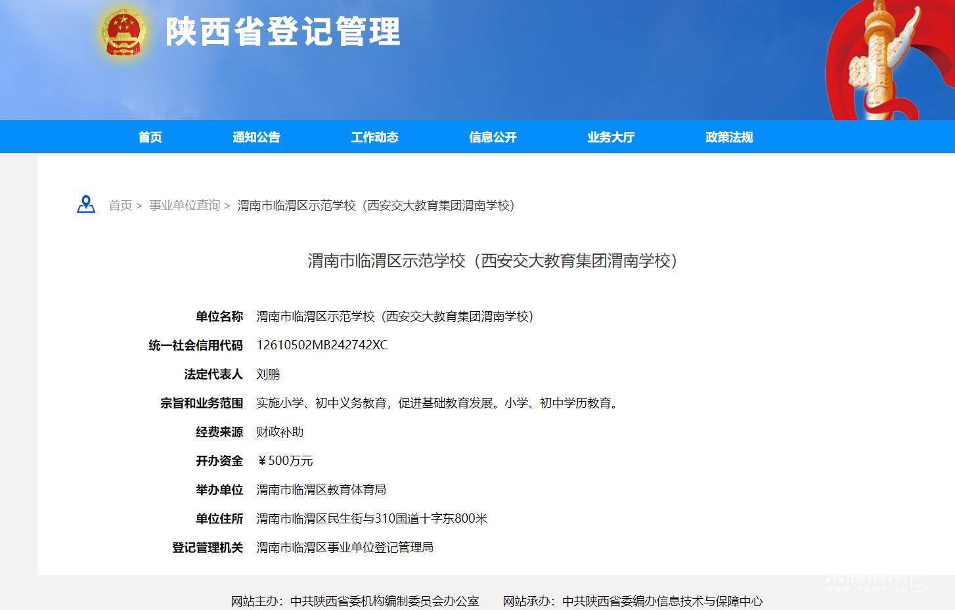955x610 pixels.
Task: Click the 陕西省登记管理 site title
Action: 283,32
